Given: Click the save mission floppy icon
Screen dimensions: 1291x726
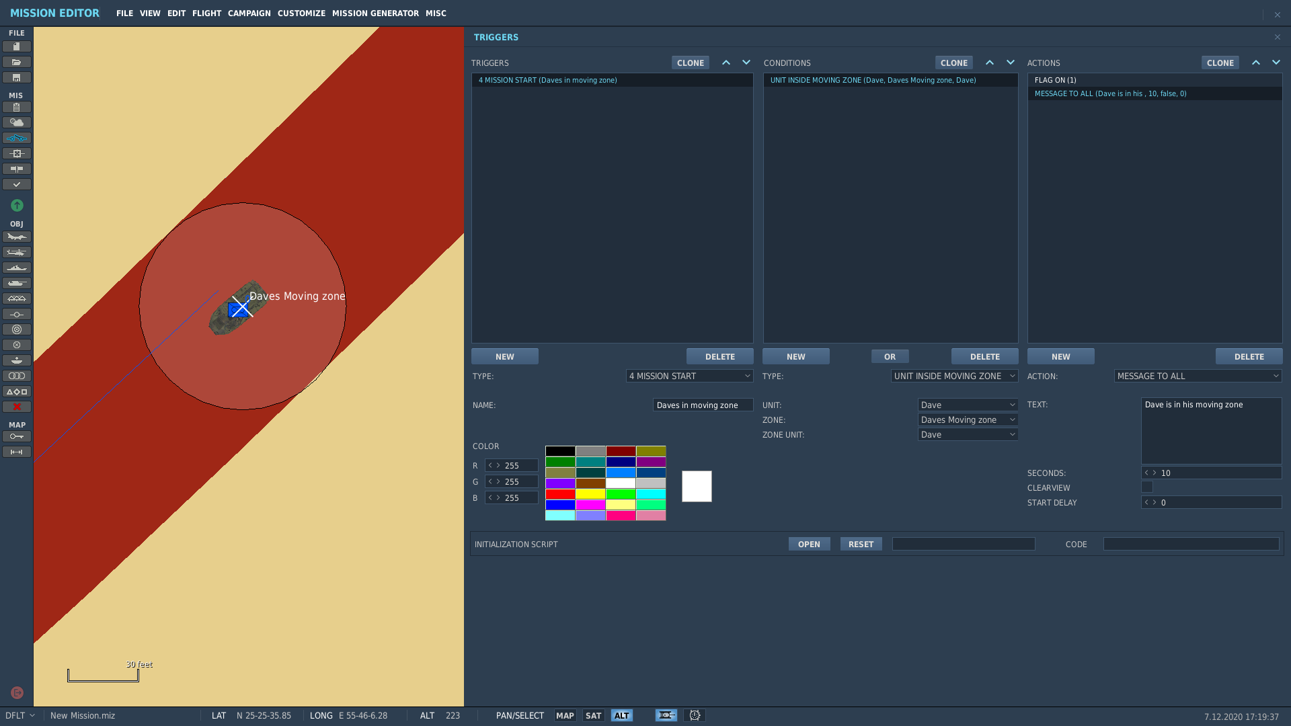Looking at the screenshot, I should point(17,77).
